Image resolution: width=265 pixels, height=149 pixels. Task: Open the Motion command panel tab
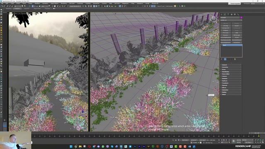tap(231, 14)
